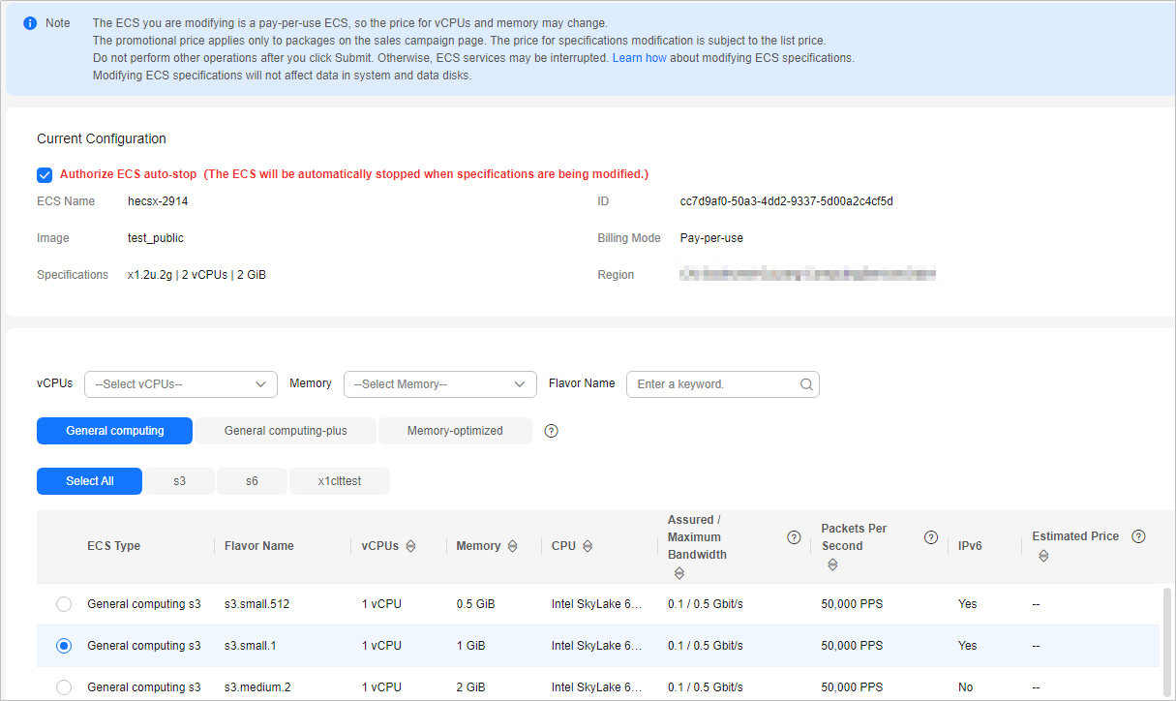This screenshot has height=701, width=1176.
Task: Select the s3.small.512 flavor radio button
Action: click(x=64, y=604)
